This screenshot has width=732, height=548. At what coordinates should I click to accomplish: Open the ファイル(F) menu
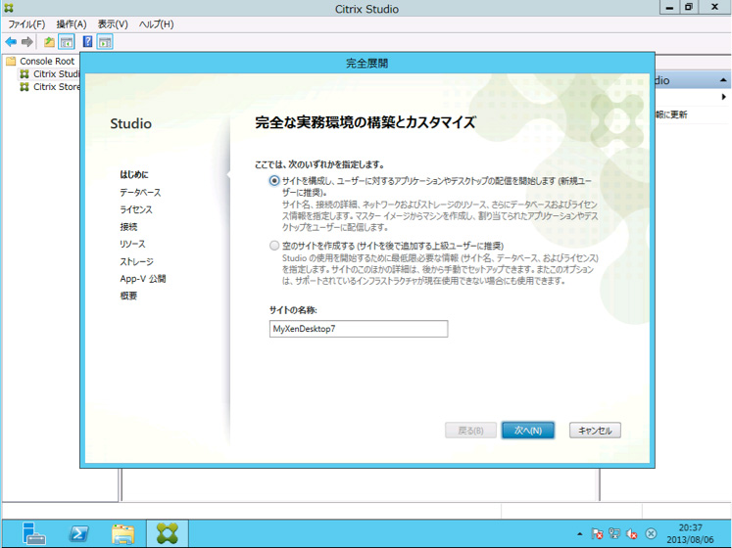[x=26, y=24]
